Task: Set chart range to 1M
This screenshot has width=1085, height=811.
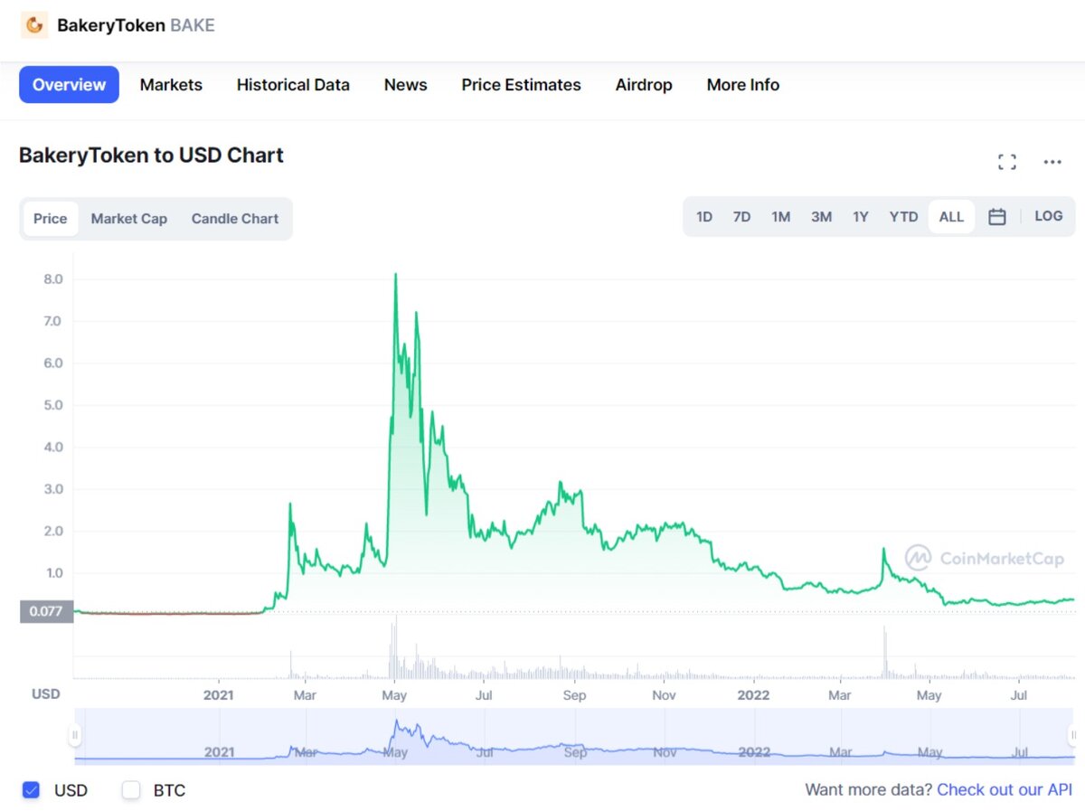Action: click(780, 217)
